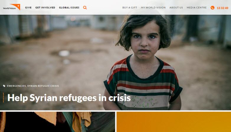The height and width of the screenshot is (132, 231).
Task: Open the Help Syrian refugees in crisis headline
Action: (x=69, y=98)
